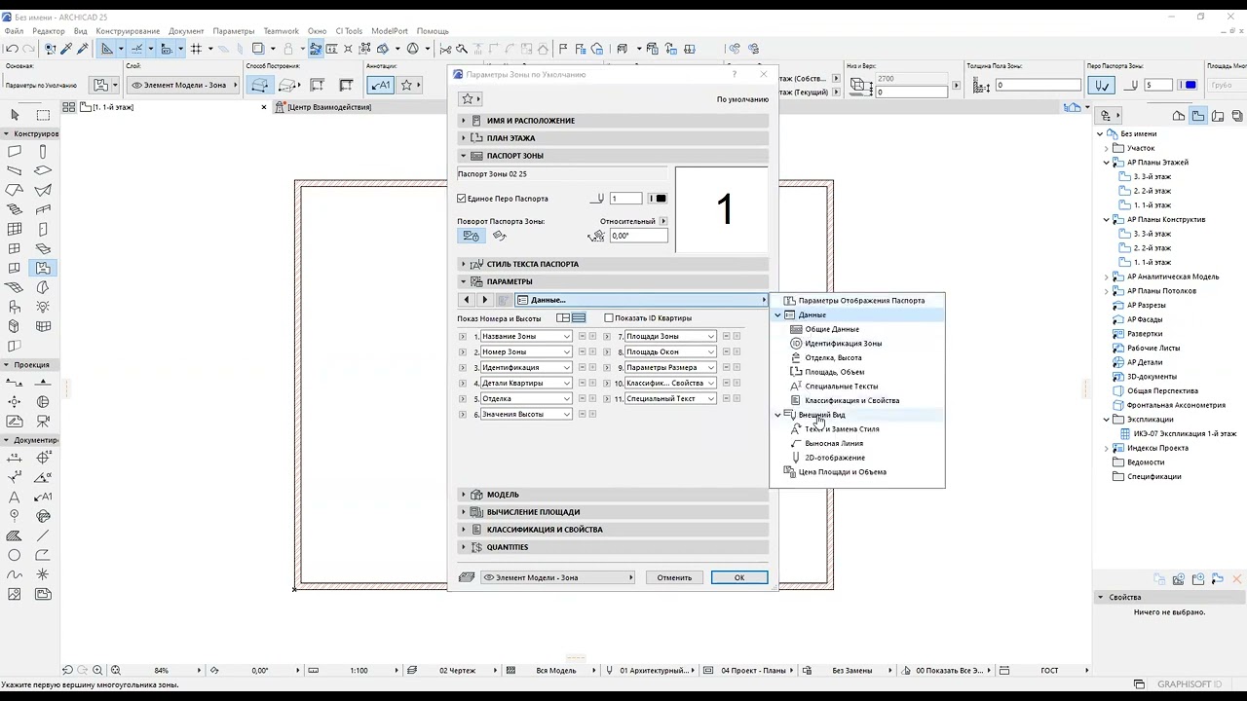Choose the list number and height layout icon

(x=579, y=318)
